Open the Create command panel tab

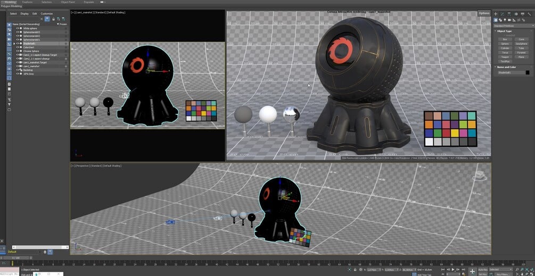(x=496, y=14)
